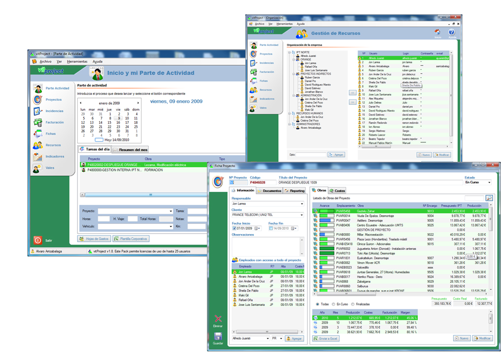
Task: Click progress bar of PVAR0047 row
Action: click(x=327, y=220)
